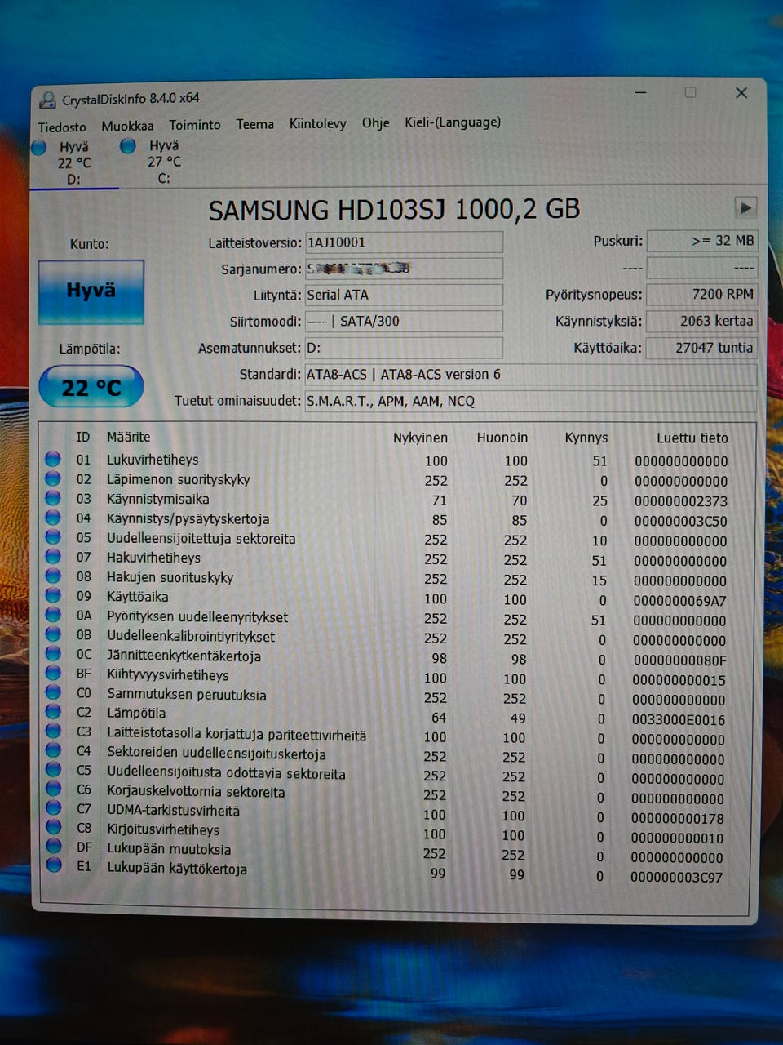Screen dimensions: 783x1045
Task: Click the Nykyinen column header
Action: tap(420, 438)
